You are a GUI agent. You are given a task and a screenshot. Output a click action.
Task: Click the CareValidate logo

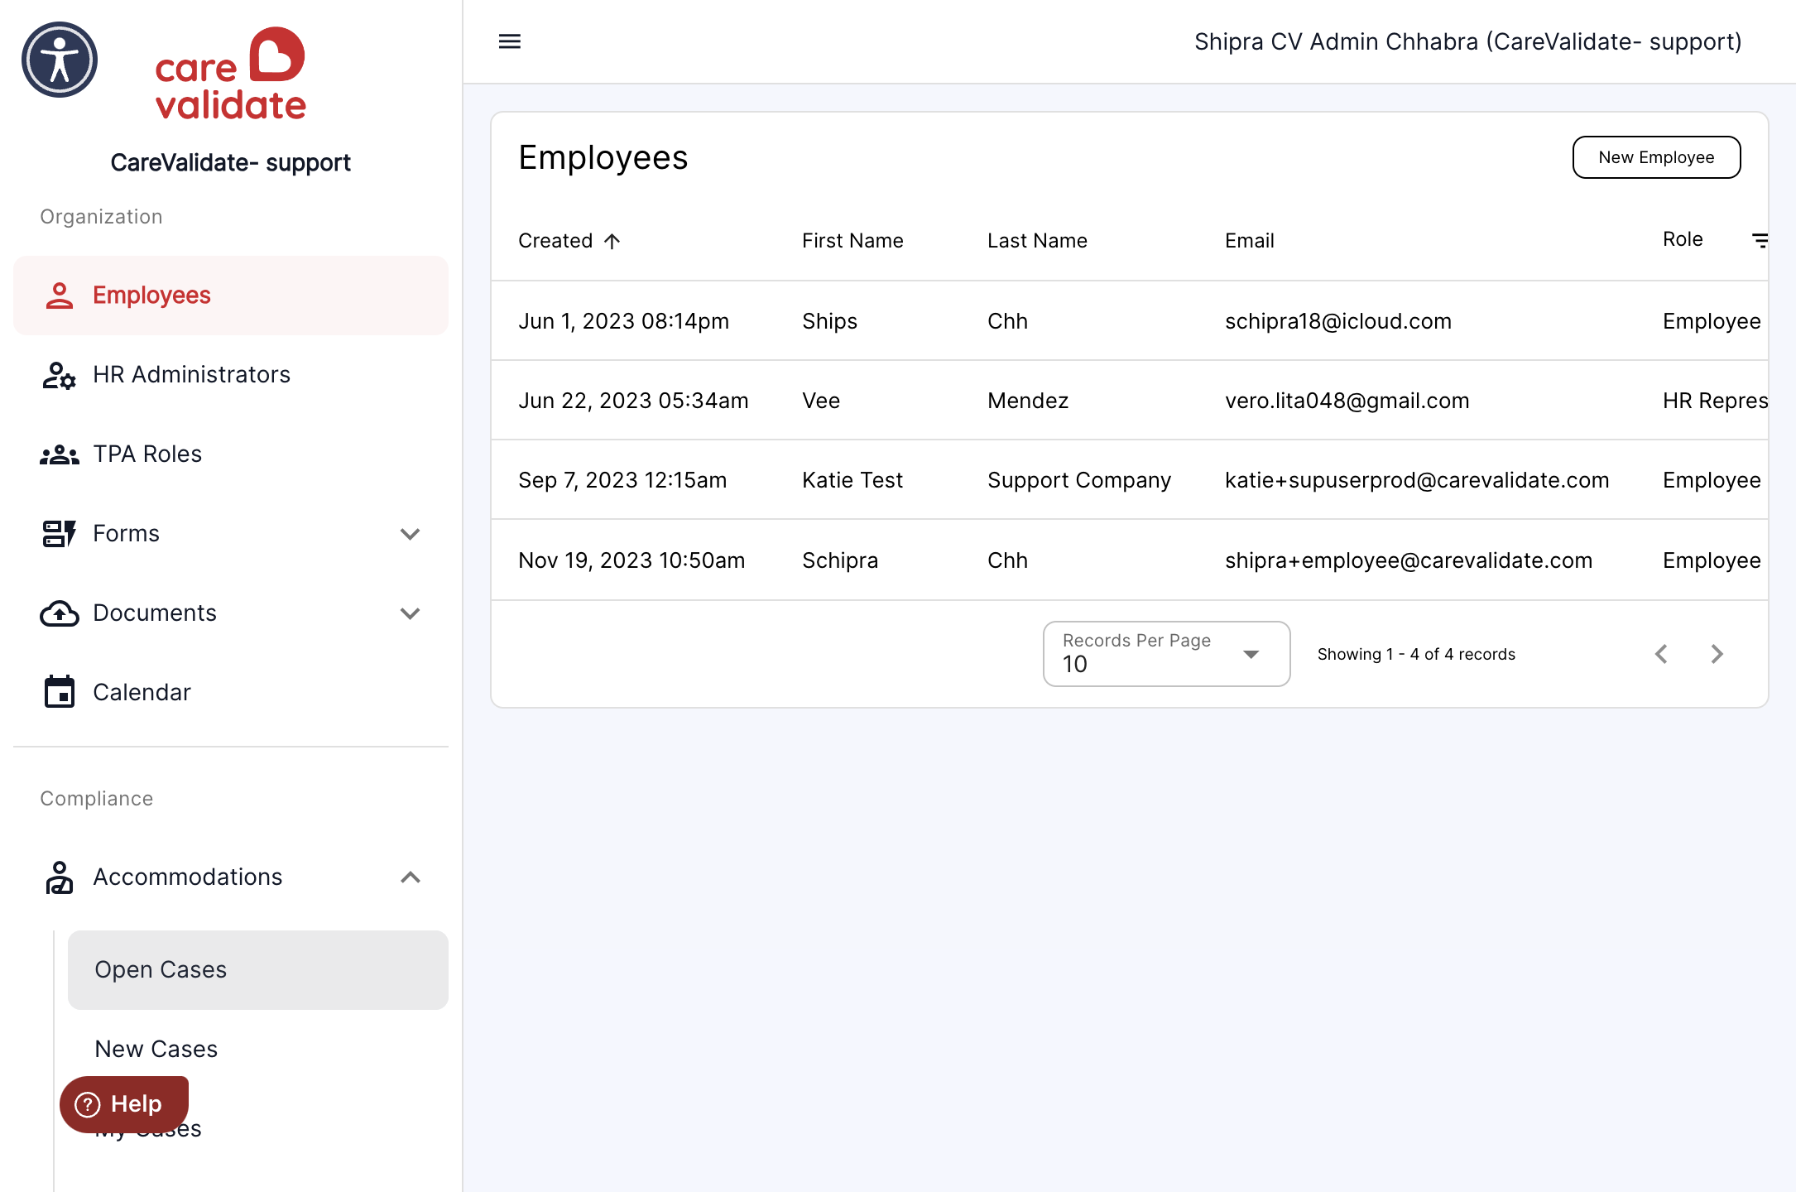(x=230, y=74)
